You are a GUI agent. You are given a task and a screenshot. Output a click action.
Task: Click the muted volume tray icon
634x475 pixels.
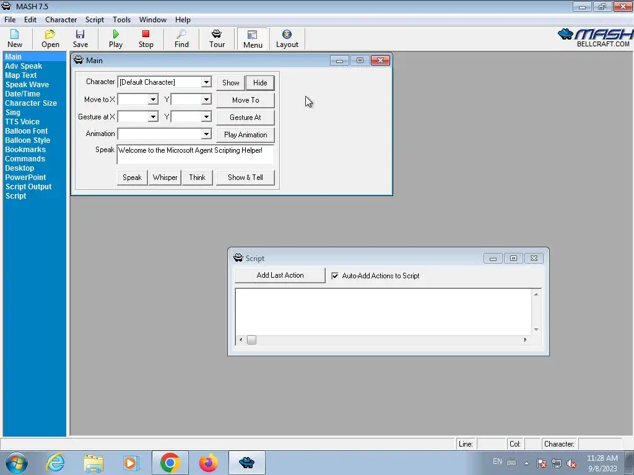[571, 463]
